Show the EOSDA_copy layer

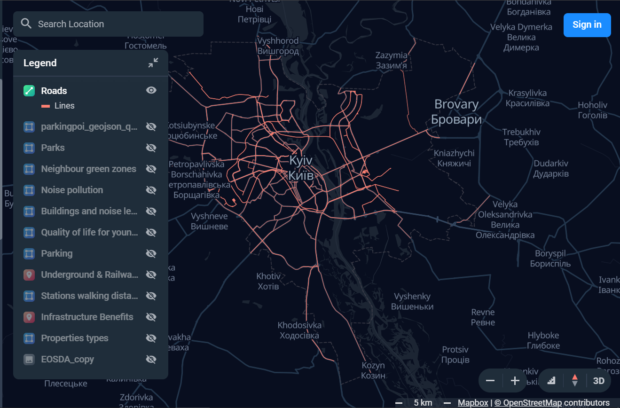click(x=151, y=359)
